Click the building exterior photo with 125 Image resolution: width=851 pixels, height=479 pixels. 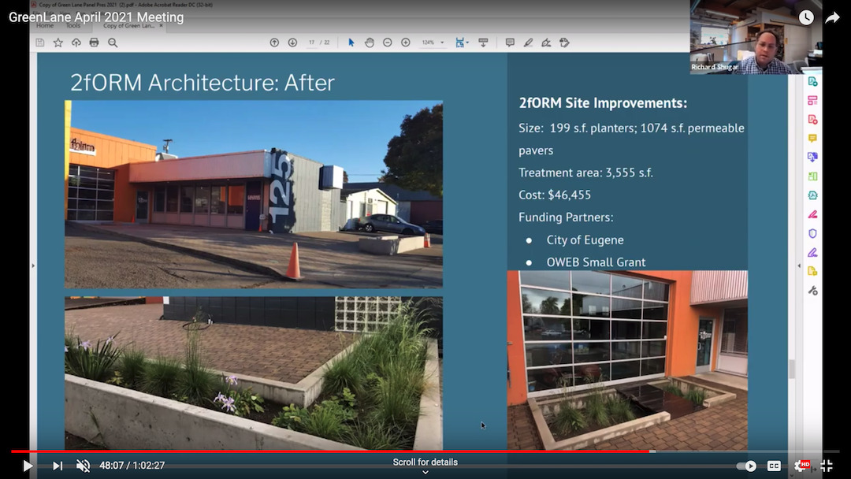[x=254, y=195]
